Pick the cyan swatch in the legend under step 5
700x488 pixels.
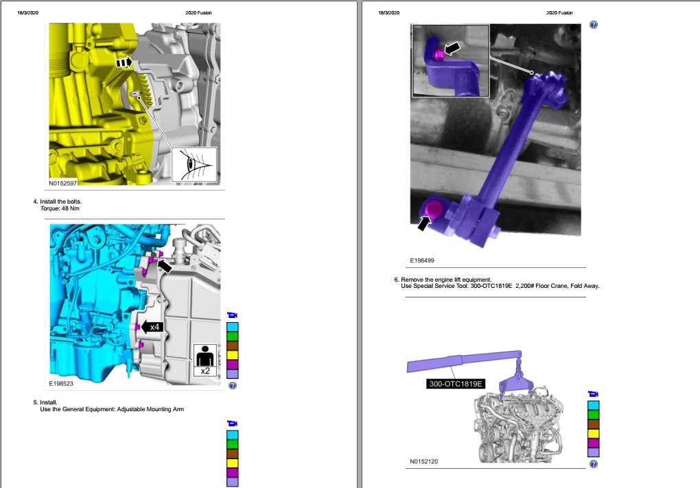click(233, 435)
